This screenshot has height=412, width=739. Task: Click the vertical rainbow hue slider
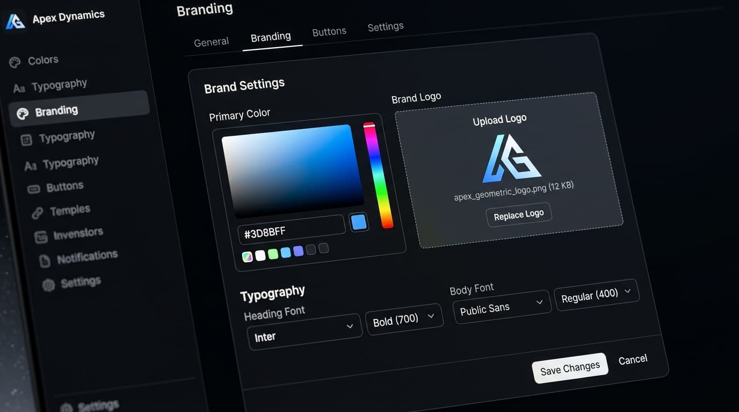(x=378, y=175)
